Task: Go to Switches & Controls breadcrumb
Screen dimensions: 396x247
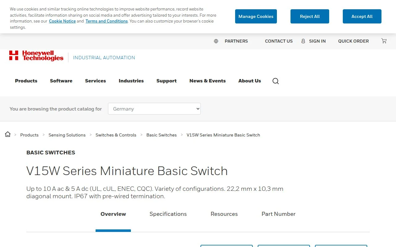Action: (x=116, y=135)
